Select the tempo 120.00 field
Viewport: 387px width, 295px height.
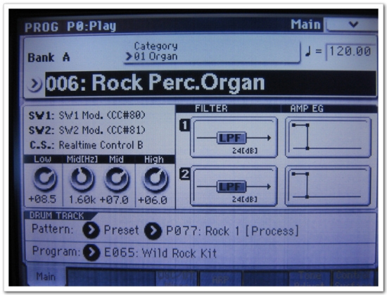350,52
